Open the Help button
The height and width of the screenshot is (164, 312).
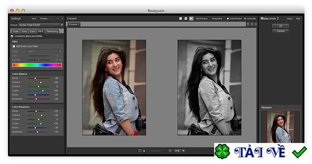[x=298, y=19]
